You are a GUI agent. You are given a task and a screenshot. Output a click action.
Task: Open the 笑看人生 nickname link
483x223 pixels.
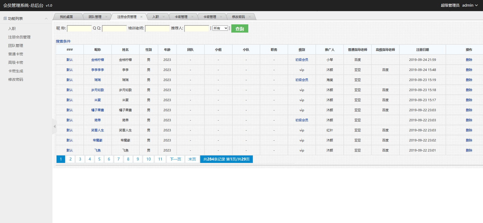[97, 130]
